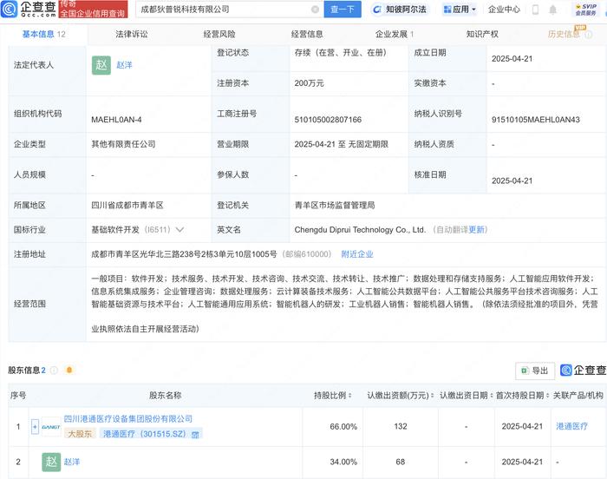This screenshot has width=607, height=479.
Task: Click the 导出 export button
Action: [x=535, y=371]
